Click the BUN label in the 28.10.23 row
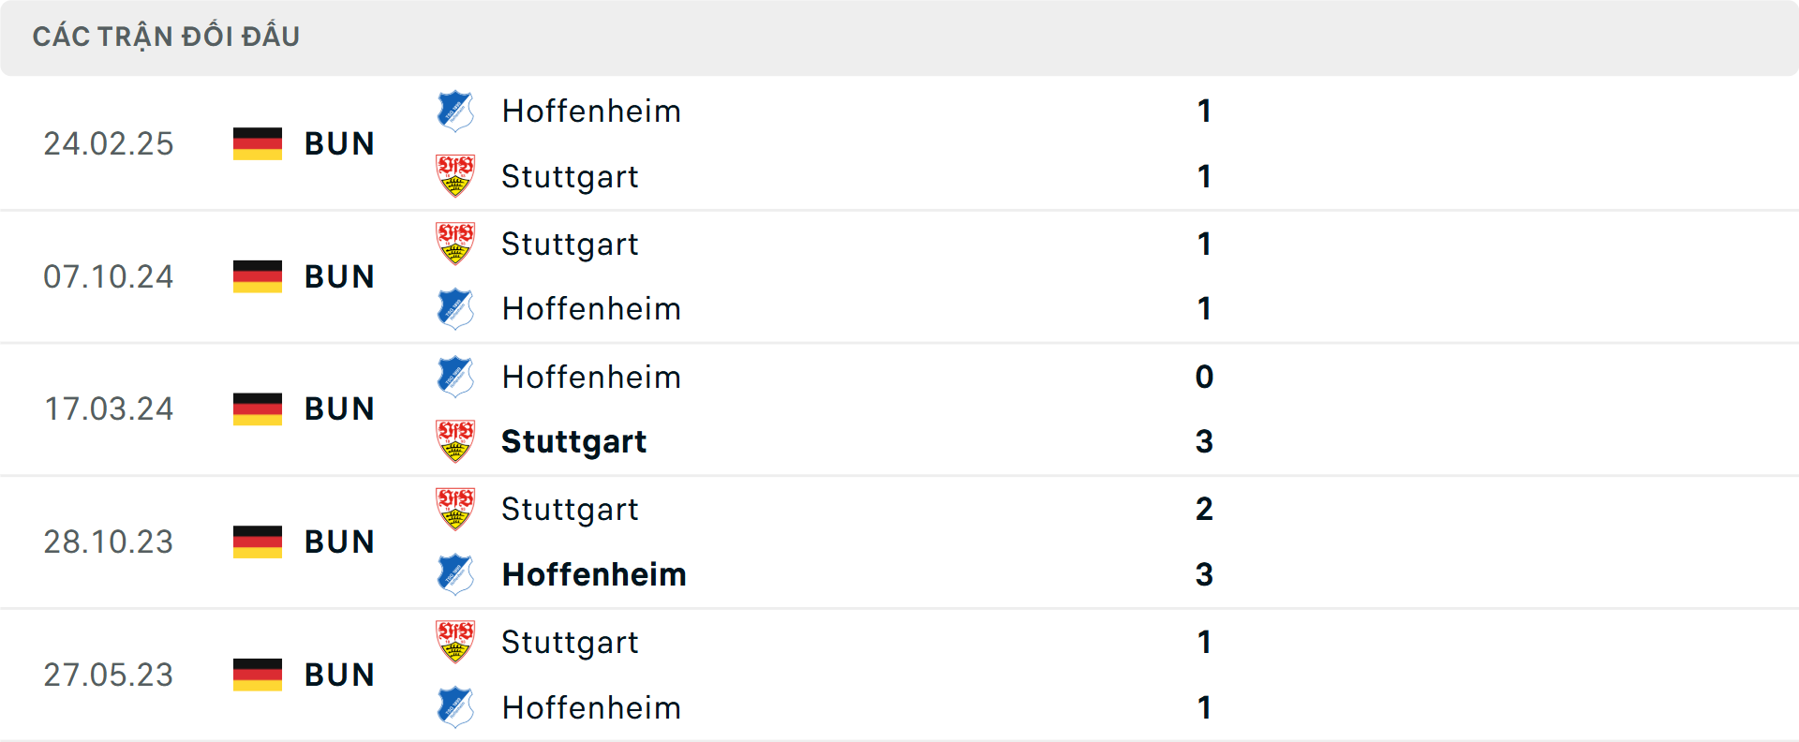 tap(339, 542)
